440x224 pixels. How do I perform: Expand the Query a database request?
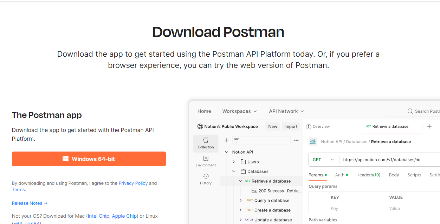(x=241, y=201)
